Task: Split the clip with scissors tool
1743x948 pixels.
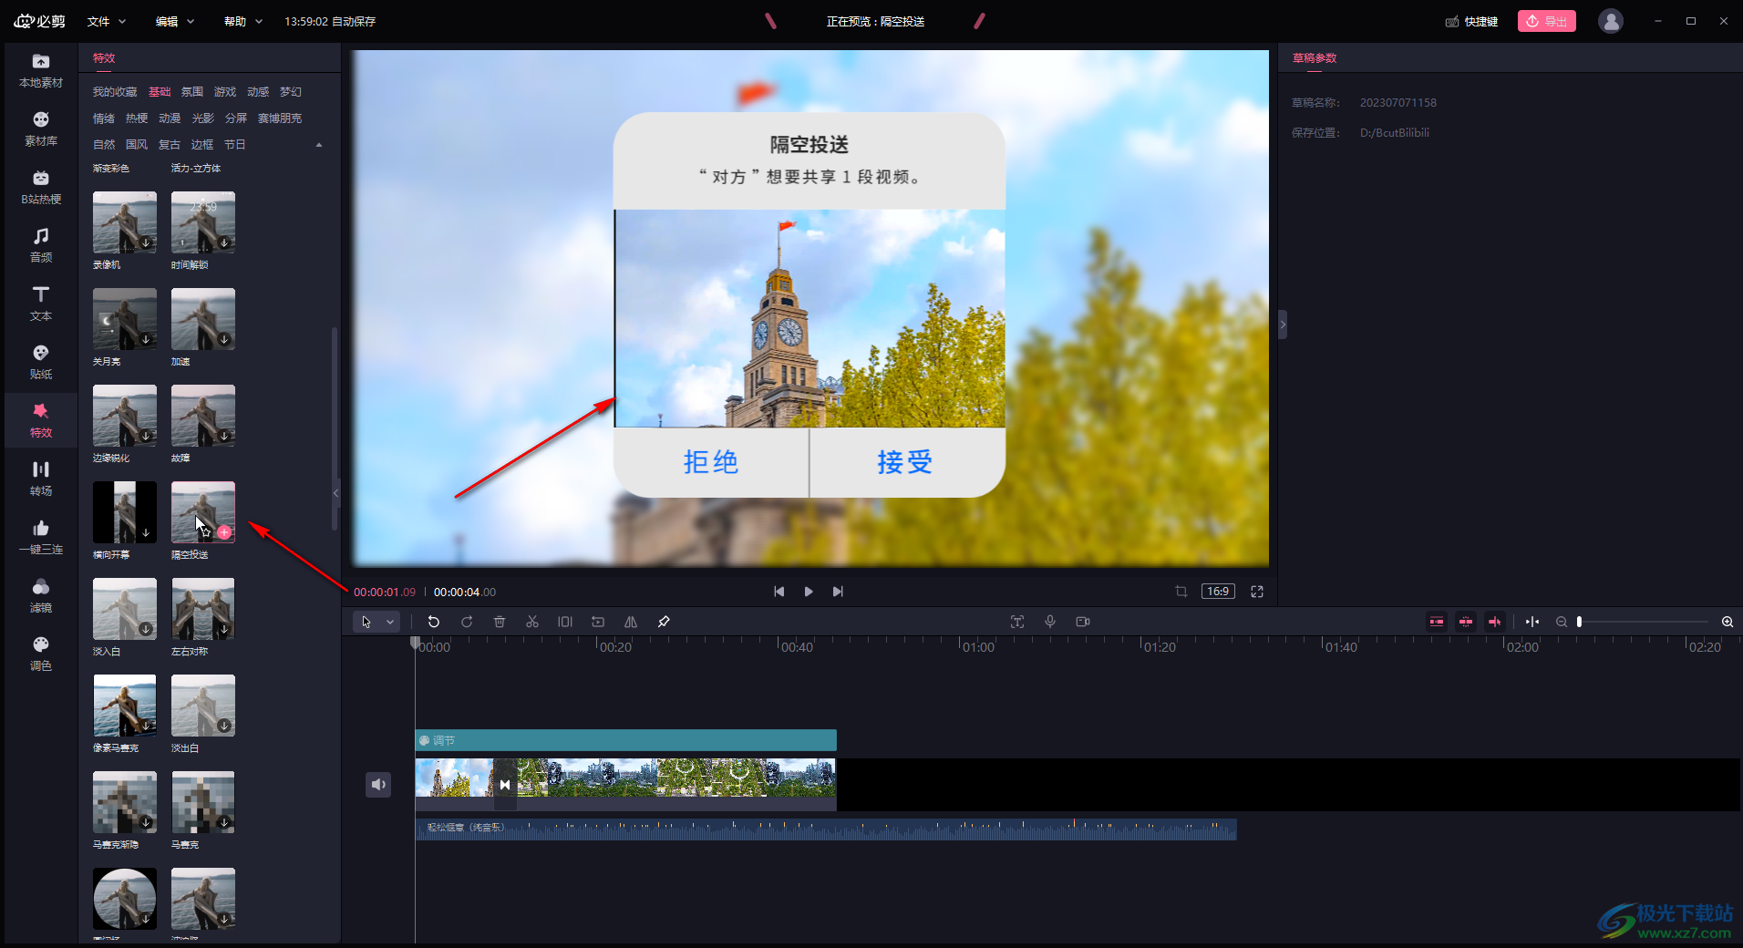Action: [x=532, y=622]
